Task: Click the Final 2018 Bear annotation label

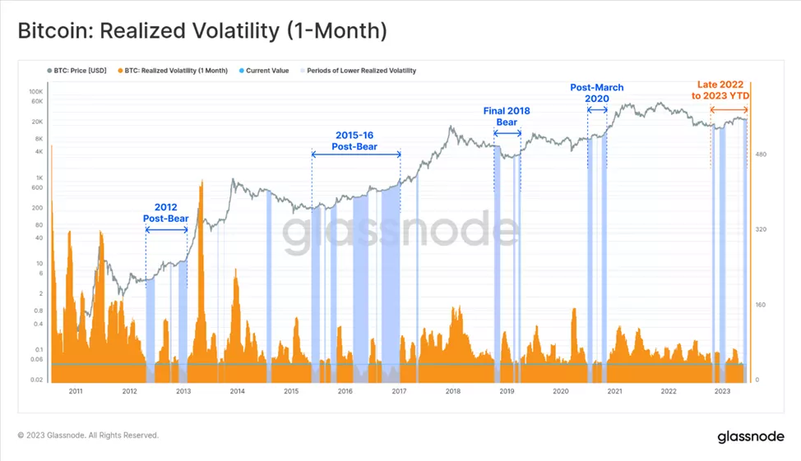Action: tap(507, 116)
